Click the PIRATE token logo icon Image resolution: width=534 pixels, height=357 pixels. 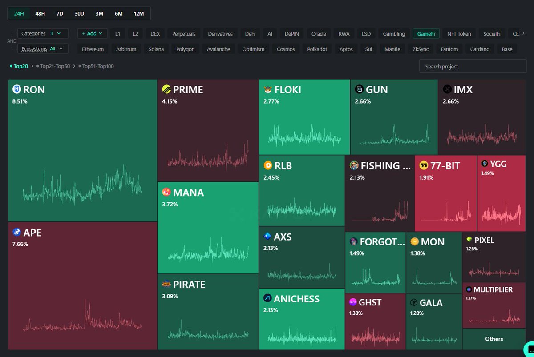tap(166, 284)
